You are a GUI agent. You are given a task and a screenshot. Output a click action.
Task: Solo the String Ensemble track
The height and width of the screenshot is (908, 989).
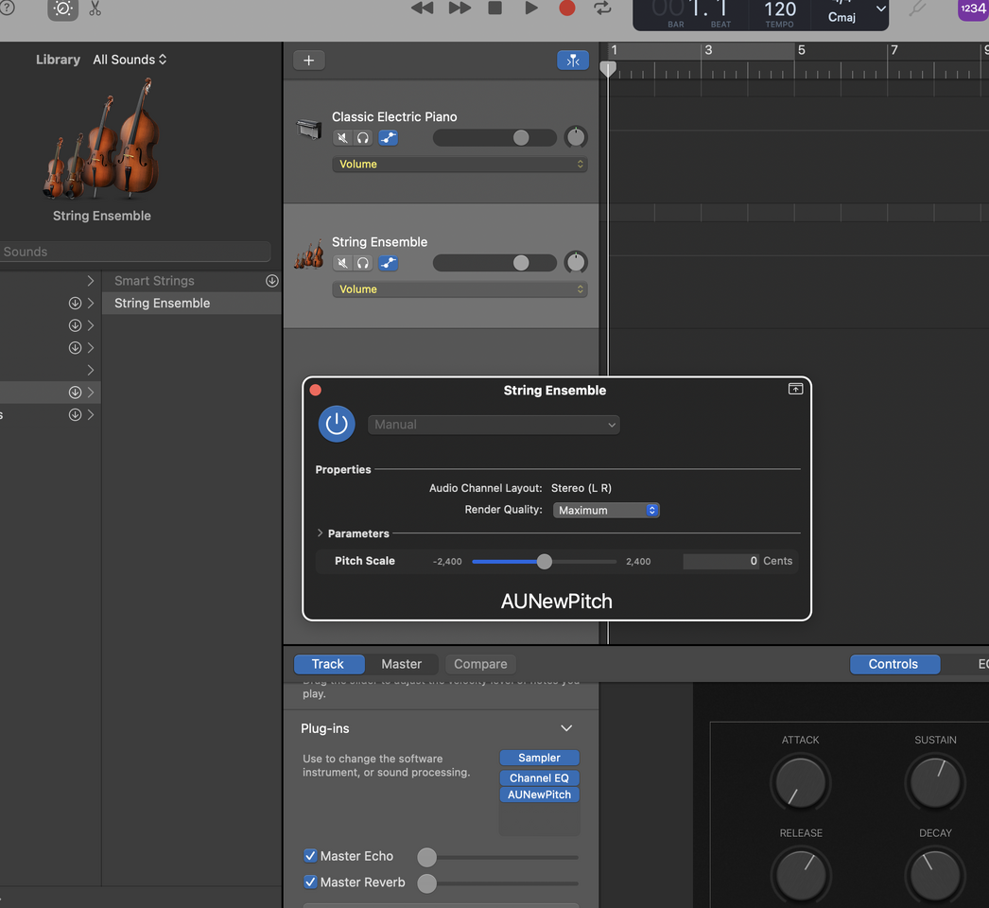(x=363, y=263)
